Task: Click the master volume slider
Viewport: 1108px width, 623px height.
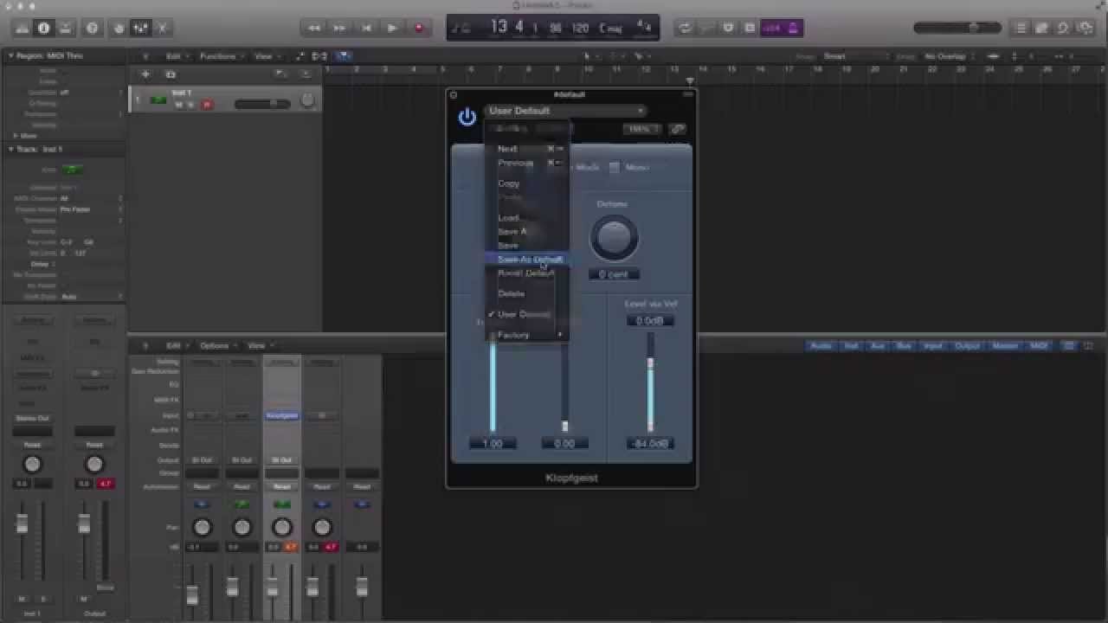Action: tap(957, 29)
